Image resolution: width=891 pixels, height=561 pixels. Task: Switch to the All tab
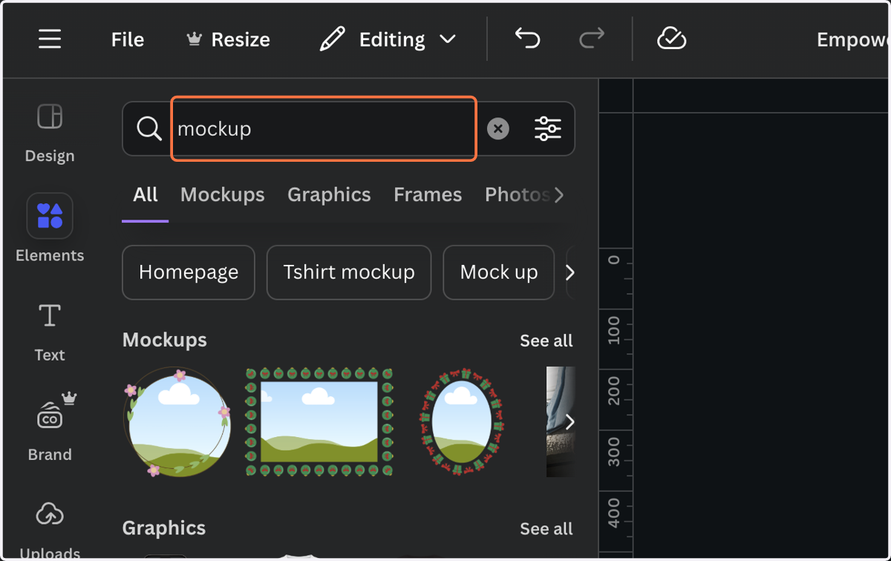146,194
